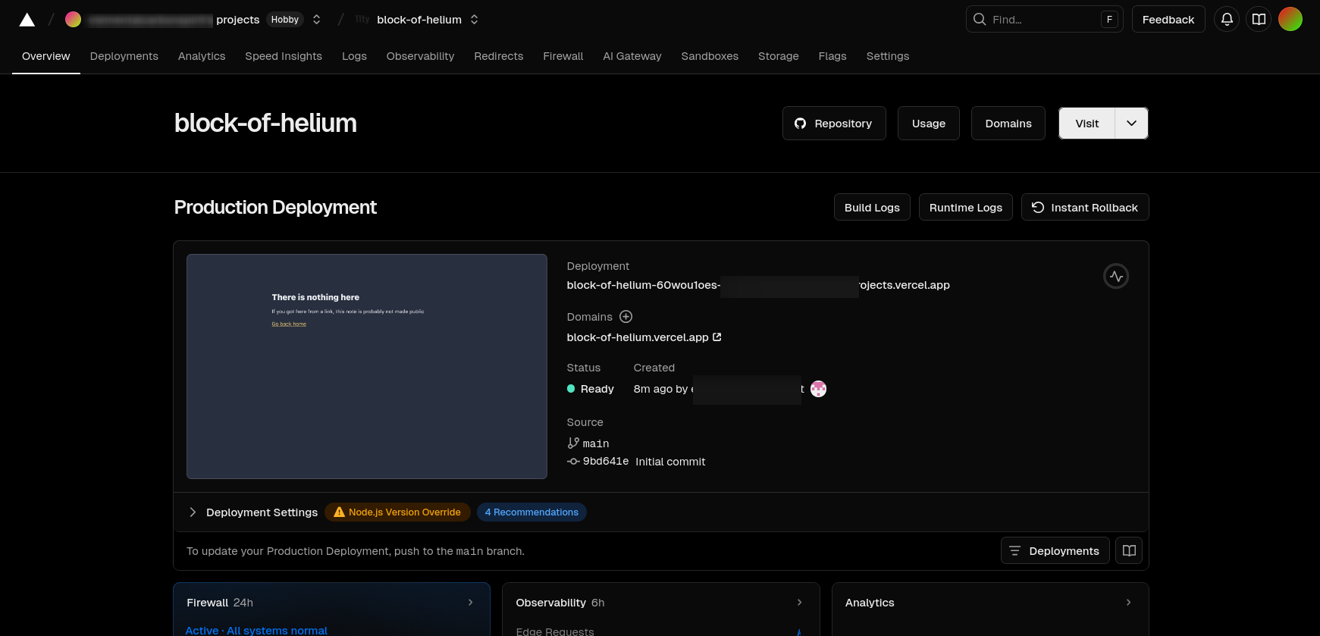Screen dimensions: 1320x636
Task: Click the Ready status text
Action: click(597, 389)
